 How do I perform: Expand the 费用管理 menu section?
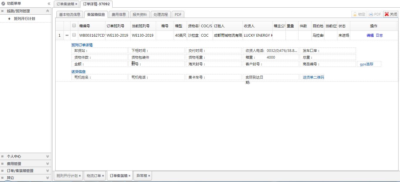coord(48,164)
